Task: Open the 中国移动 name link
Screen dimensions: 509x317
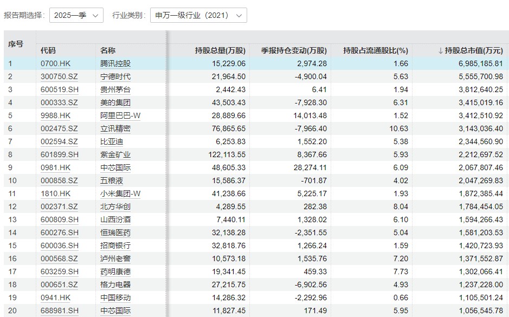Action: coord(115,297)
